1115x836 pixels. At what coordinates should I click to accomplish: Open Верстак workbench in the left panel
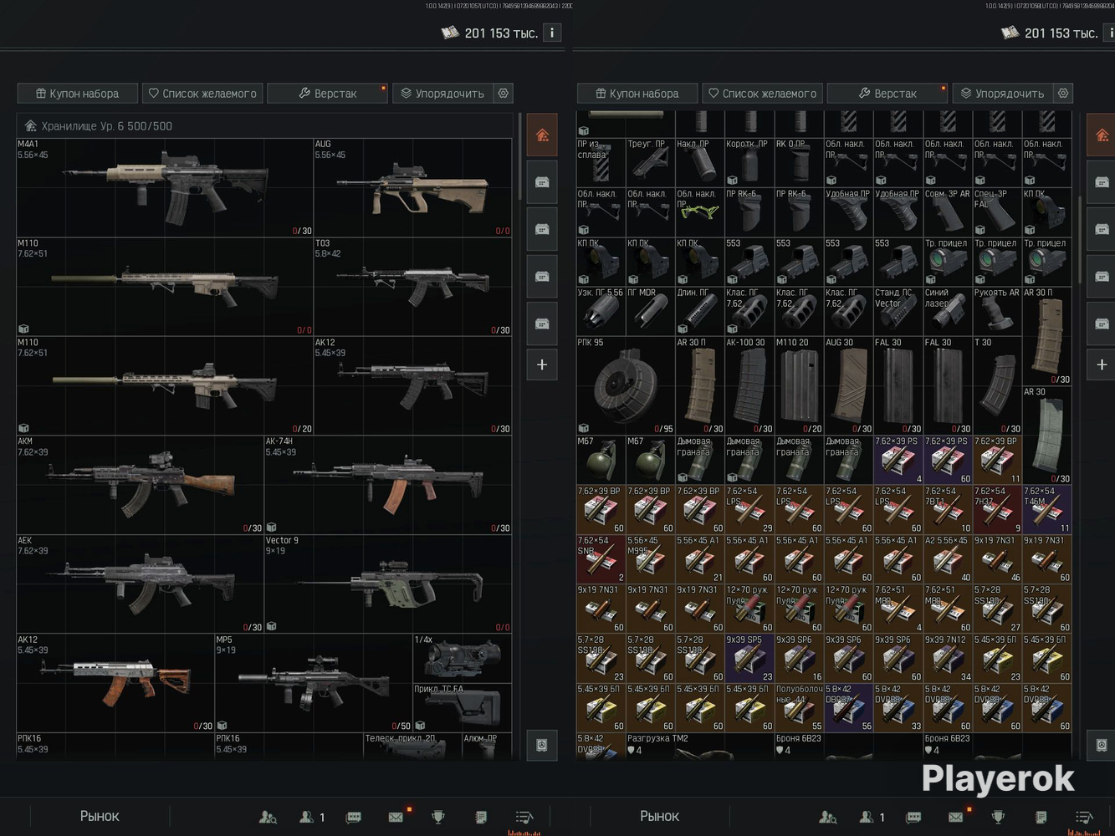pyautogui.click(x=327, y=94)
